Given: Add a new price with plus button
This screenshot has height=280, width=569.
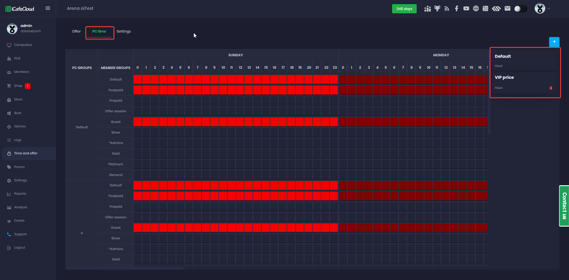Looking at the screenshot, I should (x=554, y=42).
